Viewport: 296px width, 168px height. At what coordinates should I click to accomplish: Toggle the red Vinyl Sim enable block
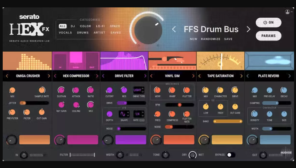(179, 140)
